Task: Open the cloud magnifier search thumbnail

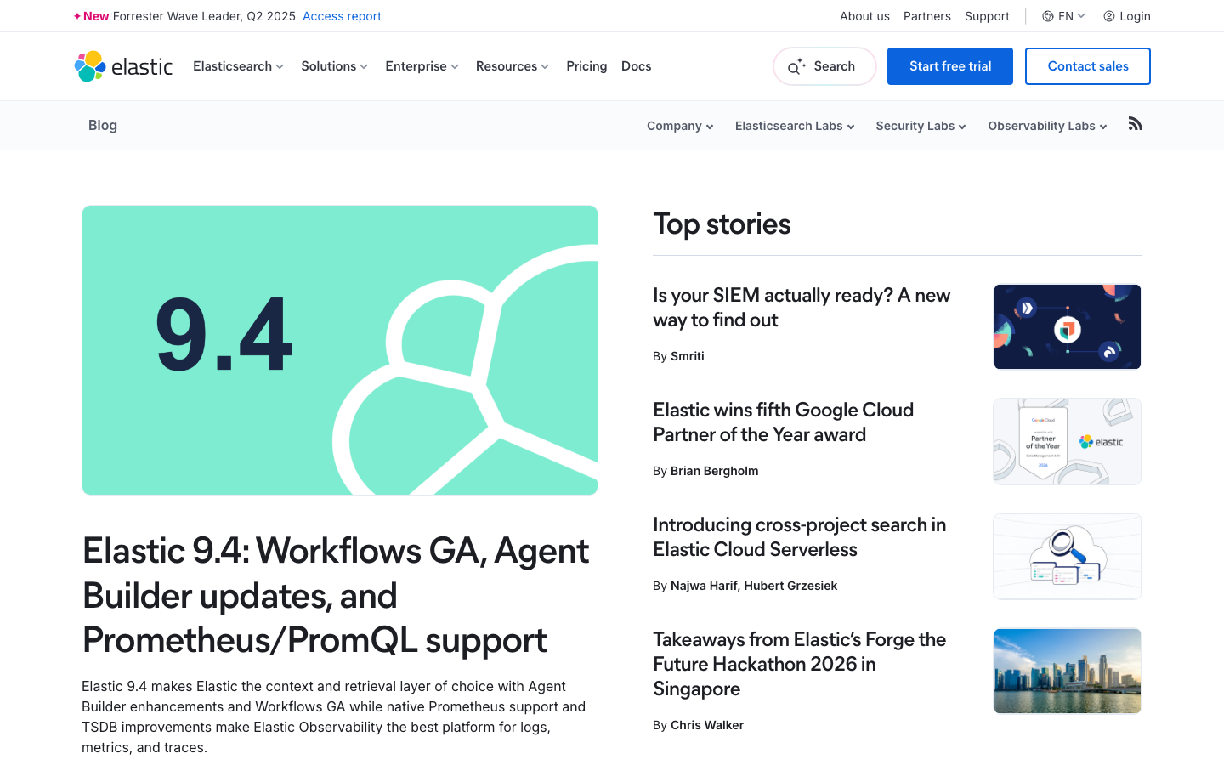Action: click(1068, 557)
